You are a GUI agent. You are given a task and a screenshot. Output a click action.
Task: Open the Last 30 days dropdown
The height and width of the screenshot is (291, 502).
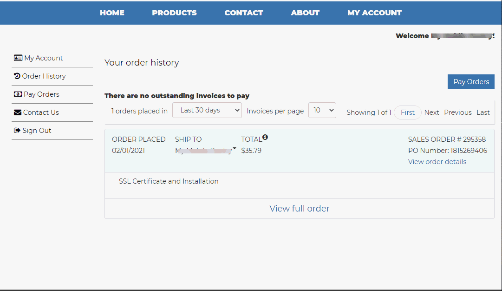[x=207, y=110]
